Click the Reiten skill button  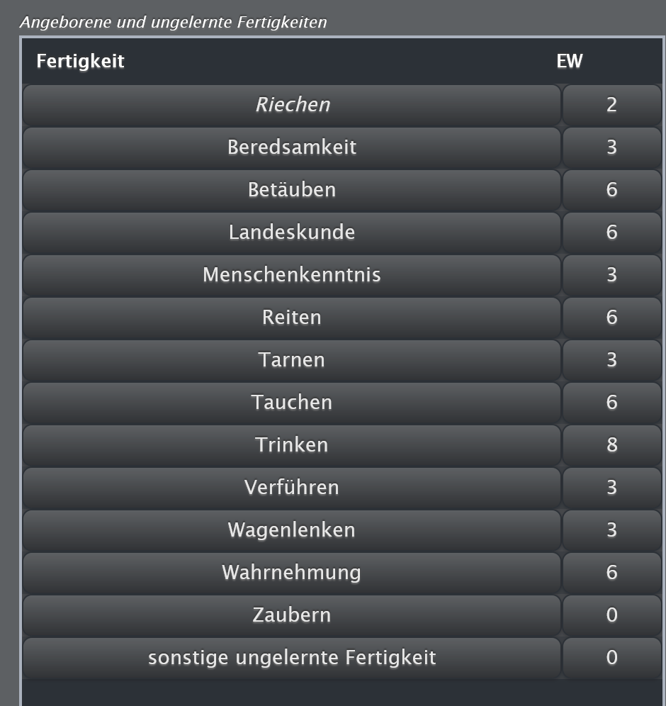tap(292, 318)
